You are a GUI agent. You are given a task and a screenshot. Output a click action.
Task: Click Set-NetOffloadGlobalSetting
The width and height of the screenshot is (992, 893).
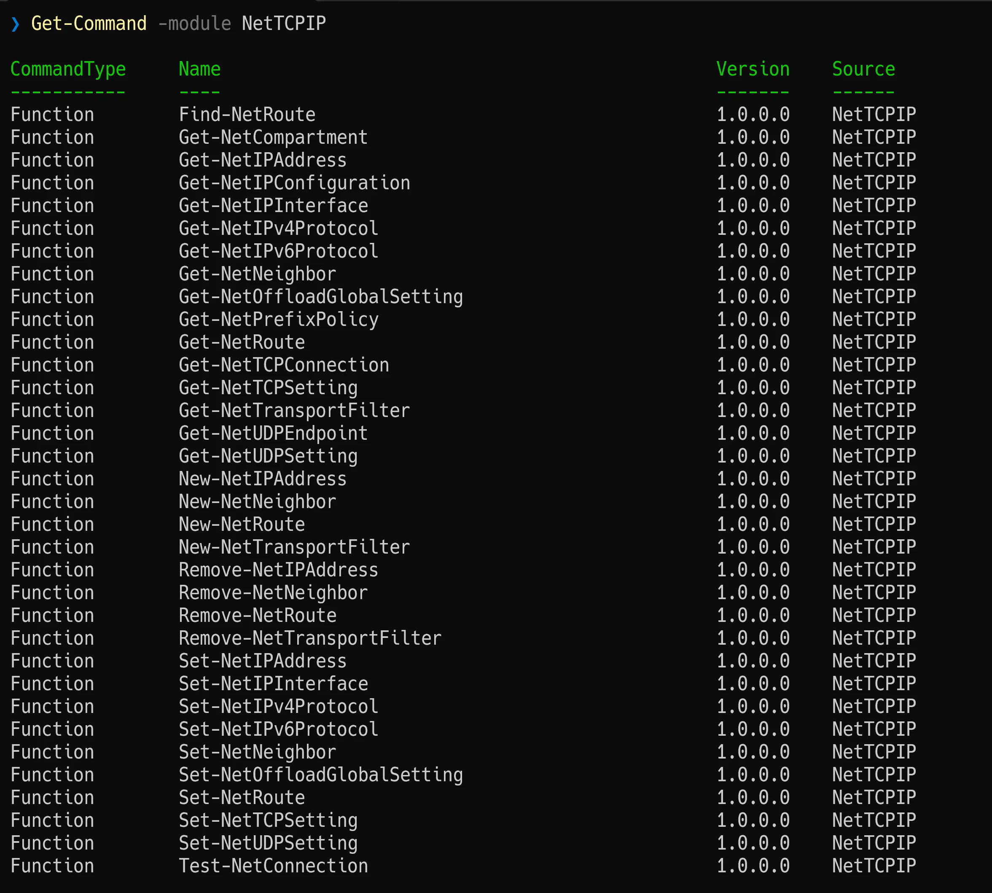tap(321, 775)
